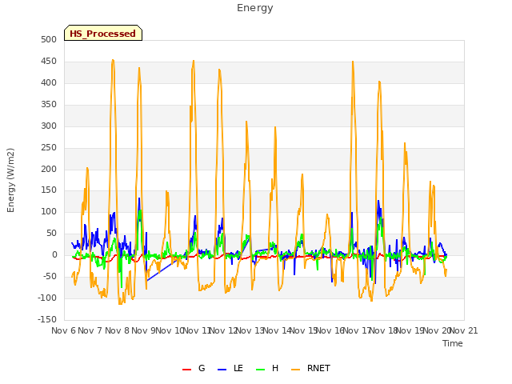512x384 pixels.
Task: Click the Nov 6 date tick label
Action: pos(63,330)
